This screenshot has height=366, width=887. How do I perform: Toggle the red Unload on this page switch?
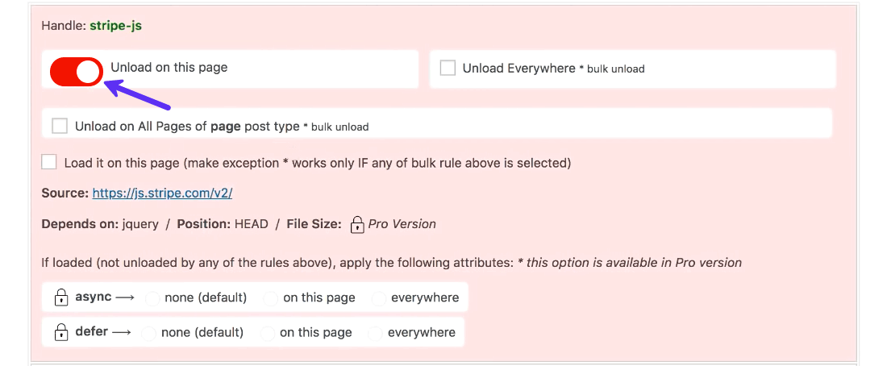pos(77,72)
